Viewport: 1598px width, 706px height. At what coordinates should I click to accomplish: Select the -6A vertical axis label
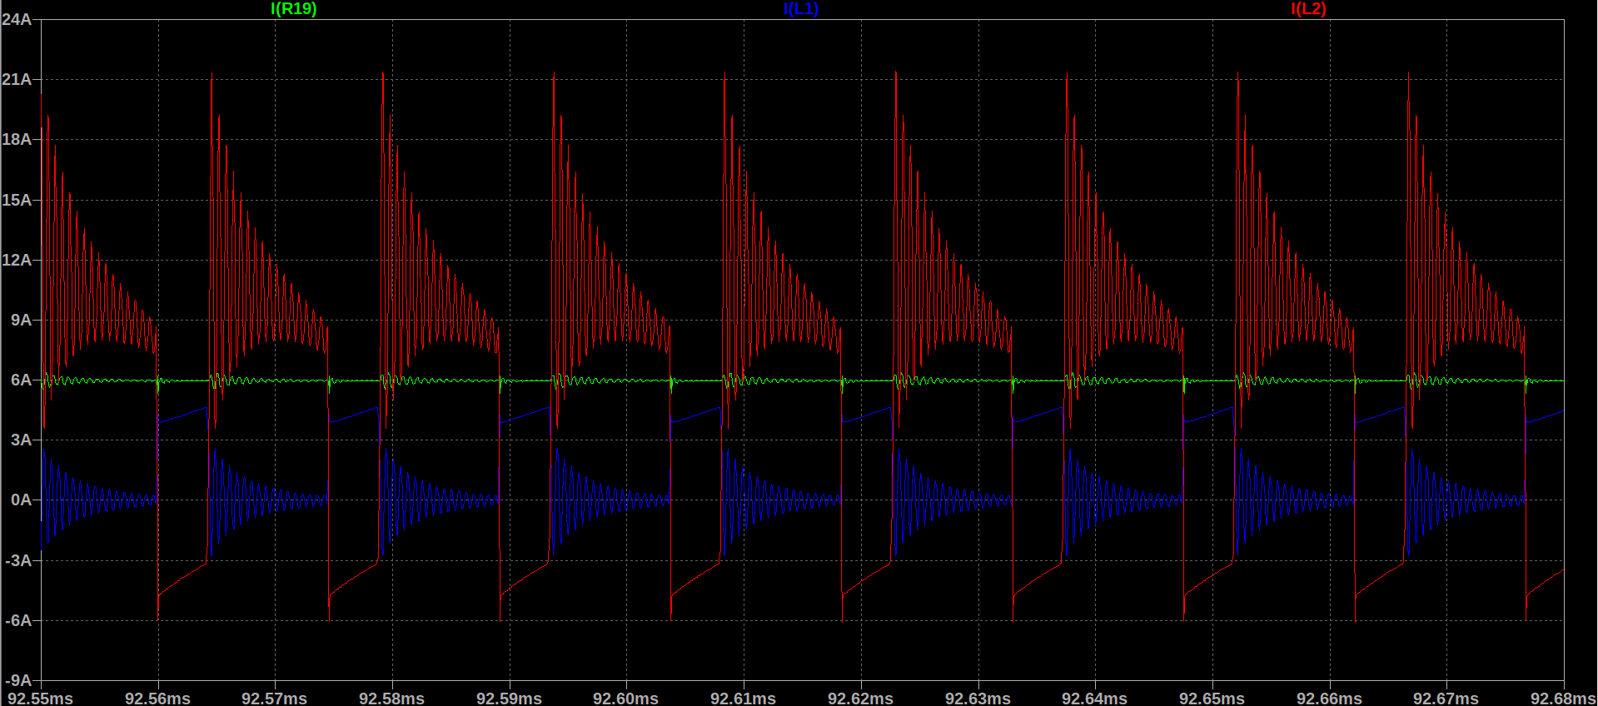(x=18, y=620)
